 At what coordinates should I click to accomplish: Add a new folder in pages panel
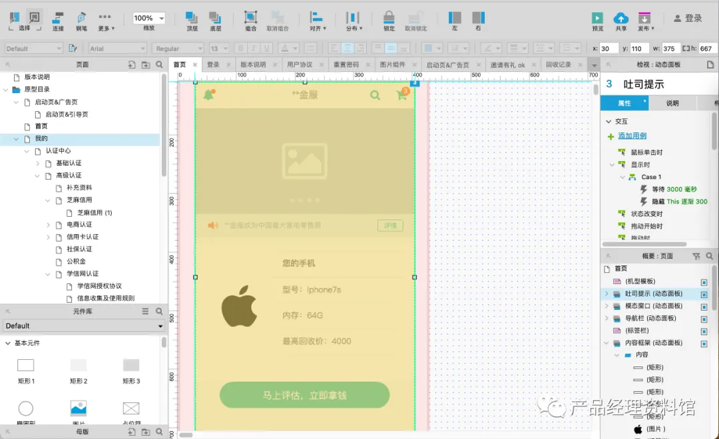145,65
